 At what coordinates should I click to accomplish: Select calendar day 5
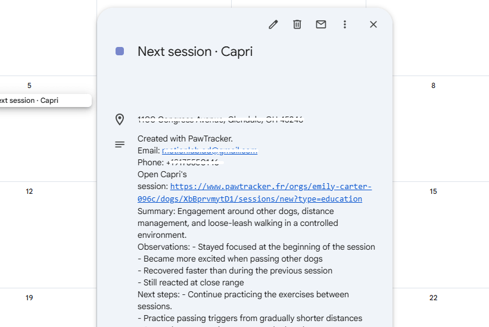(x=29, y=86)
